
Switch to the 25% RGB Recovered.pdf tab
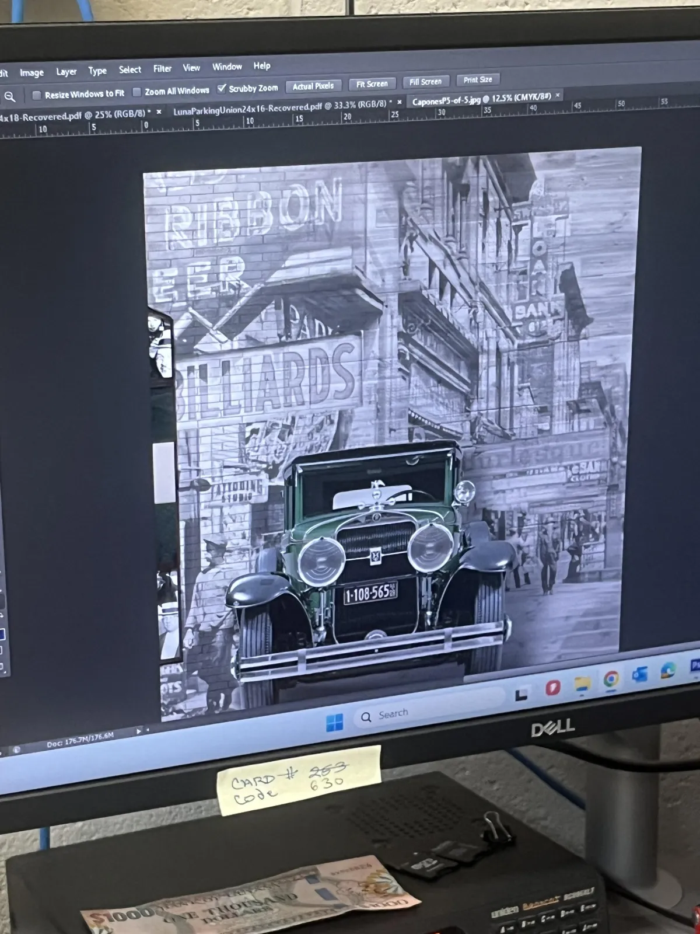(x=75, y=115)
